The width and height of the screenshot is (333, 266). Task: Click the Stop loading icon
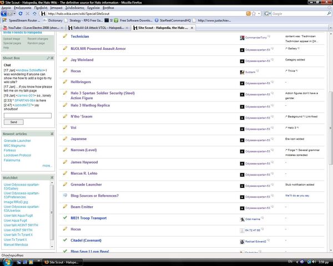pos(28,13)
